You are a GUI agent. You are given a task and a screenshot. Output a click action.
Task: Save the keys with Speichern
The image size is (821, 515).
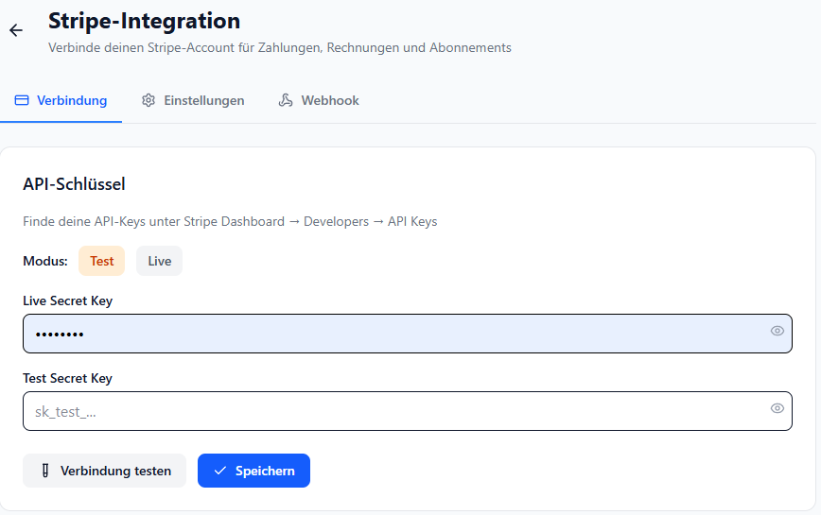click(x=253, y=471)
